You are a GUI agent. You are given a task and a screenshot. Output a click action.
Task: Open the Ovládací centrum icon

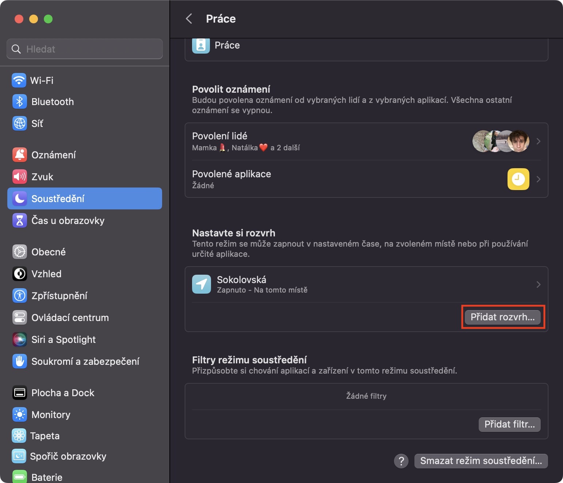[x=20, y=318]
